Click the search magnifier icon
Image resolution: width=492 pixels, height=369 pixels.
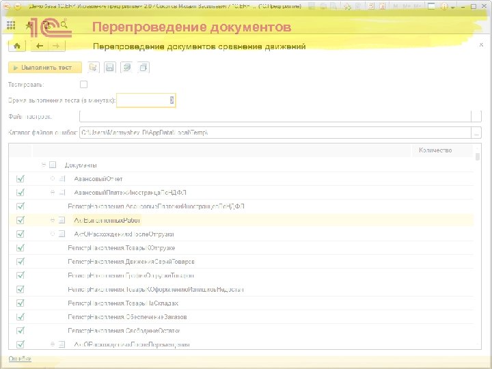pyautogui.click(x=64, y=25)
